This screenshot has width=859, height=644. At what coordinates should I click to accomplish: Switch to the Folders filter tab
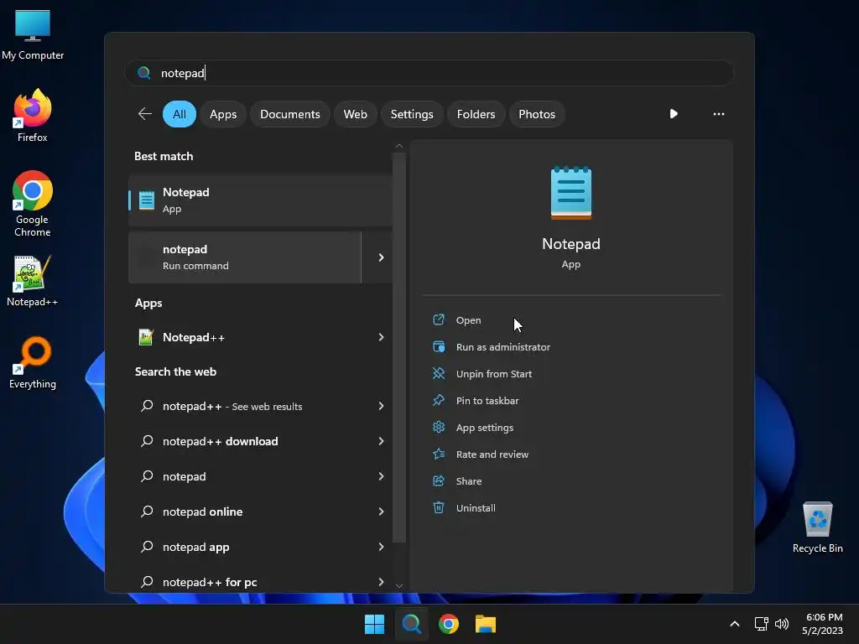click(x=476, y=114)
